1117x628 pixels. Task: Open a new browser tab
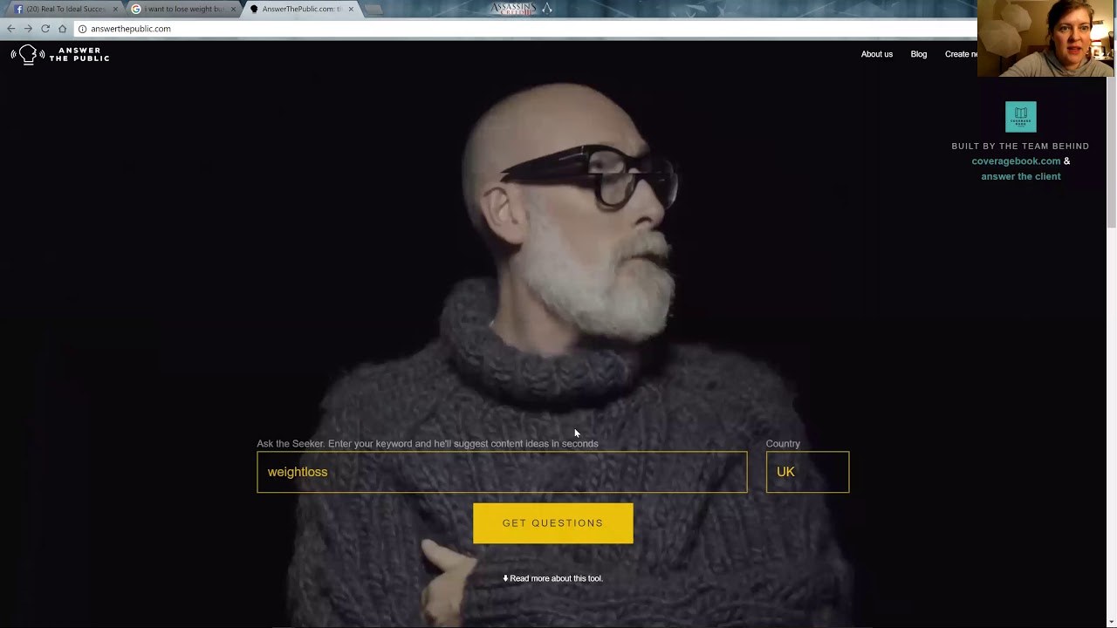pyautogui.click(x=373, y=10)
